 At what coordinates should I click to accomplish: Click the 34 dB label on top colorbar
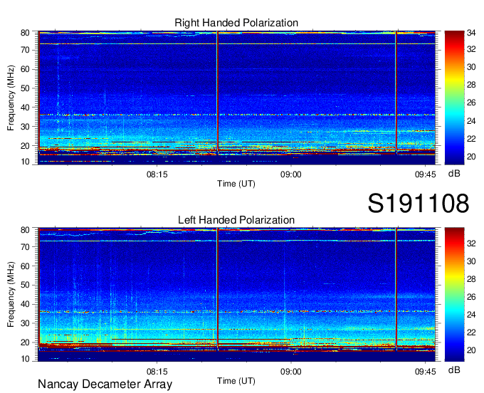(x=471, y=33)
